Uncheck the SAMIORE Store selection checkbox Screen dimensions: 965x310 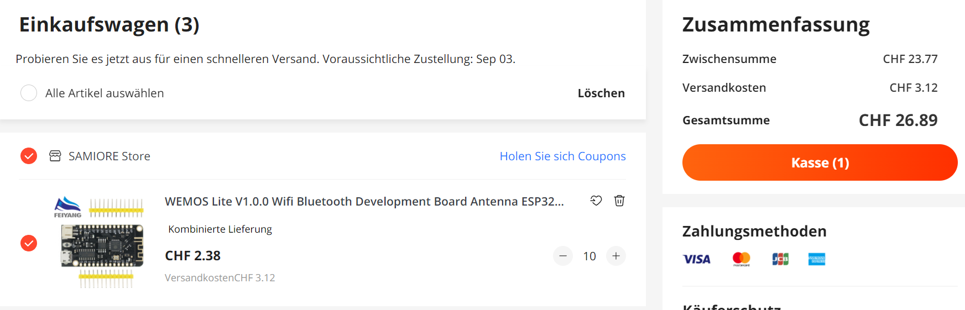click(29, 156)
